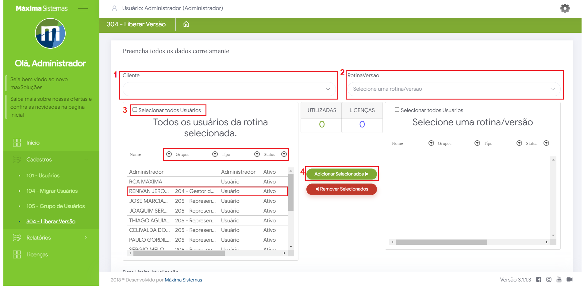
Task: Open the Grupos column filter in left table
Action: [x=215, y=154]
